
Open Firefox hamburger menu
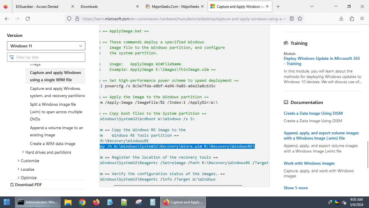[362, 18]
